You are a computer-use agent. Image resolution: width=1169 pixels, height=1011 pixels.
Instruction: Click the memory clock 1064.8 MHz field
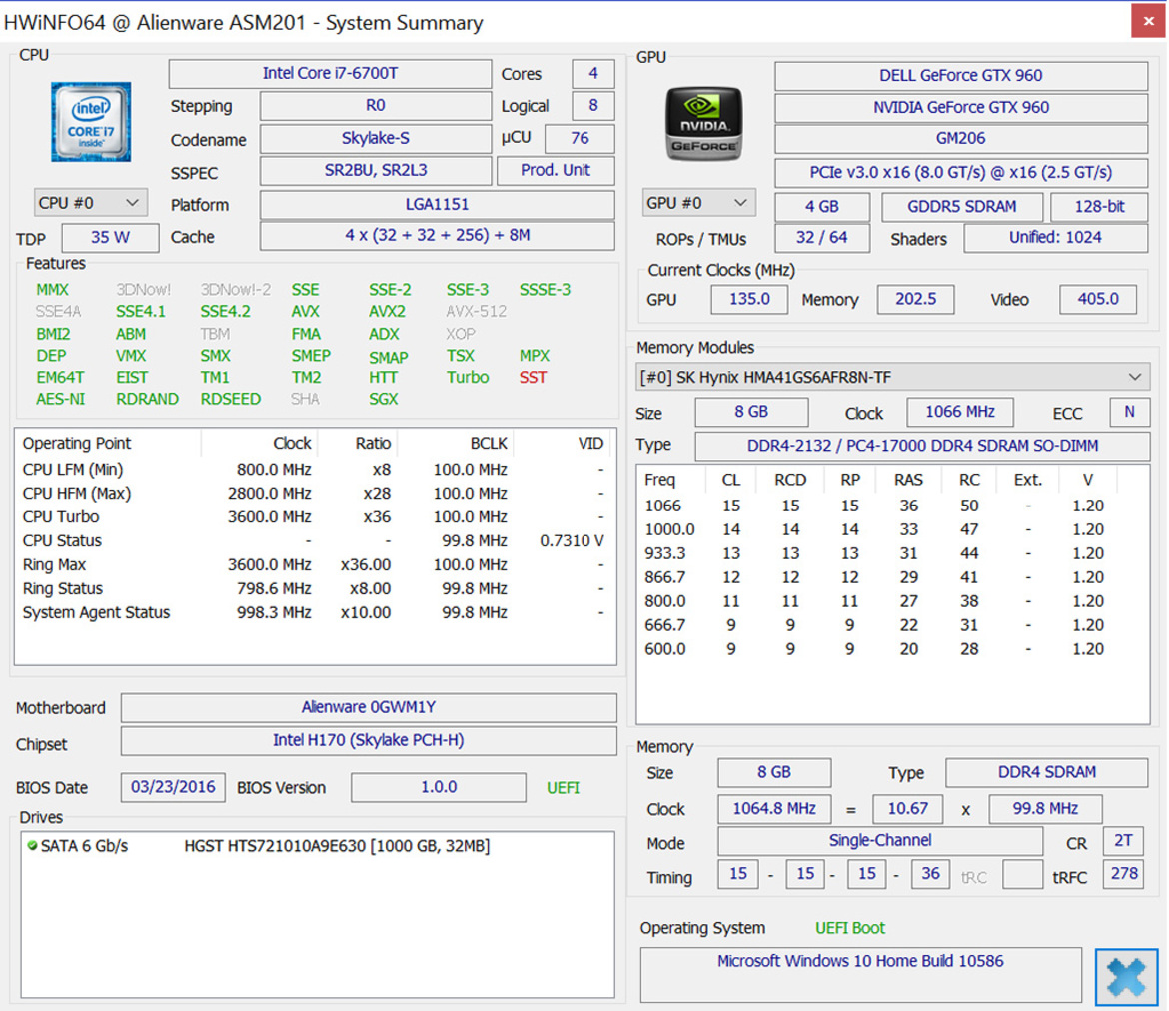774,809
